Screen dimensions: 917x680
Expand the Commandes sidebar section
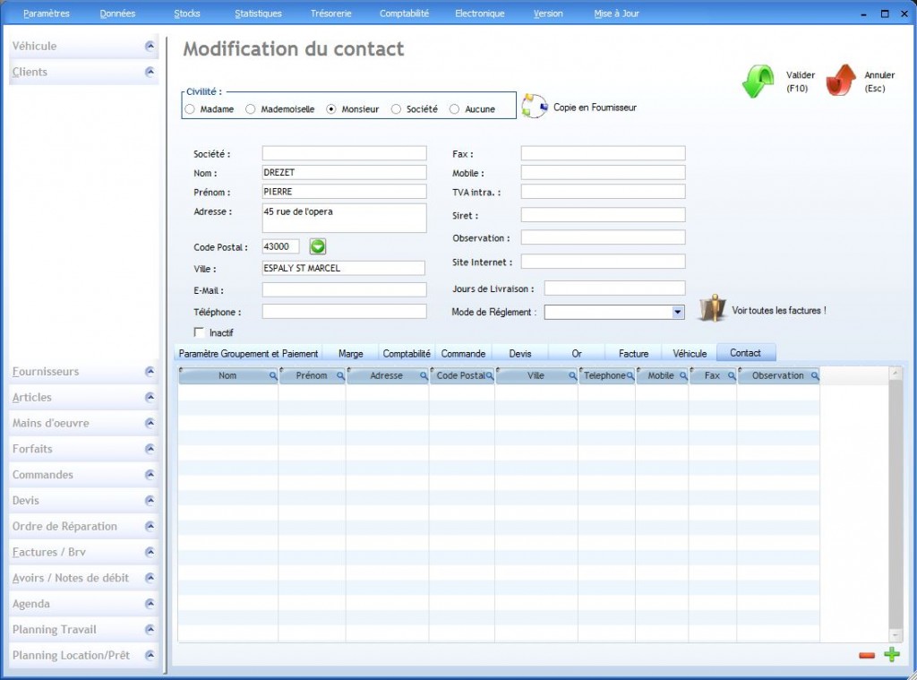[x=150, y=474]
